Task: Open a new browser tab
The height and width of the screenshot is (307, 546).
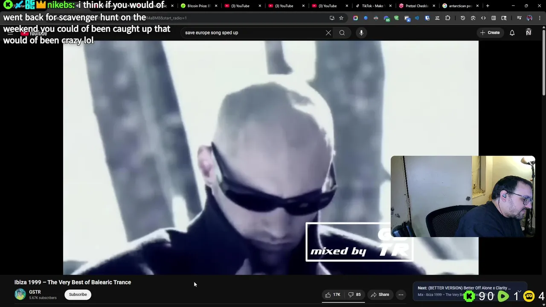Action: pyautogui.click(x=488, y=6)
